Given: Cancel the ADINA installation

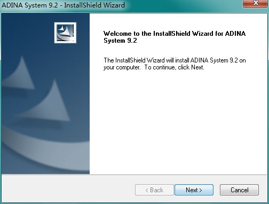Looking at the screenshot, I should (x=239, y=190).
